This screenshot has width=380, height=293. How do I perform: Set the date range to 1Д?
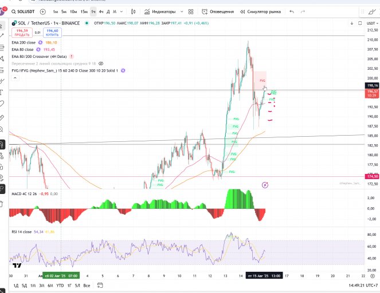(x=16, y=286)
